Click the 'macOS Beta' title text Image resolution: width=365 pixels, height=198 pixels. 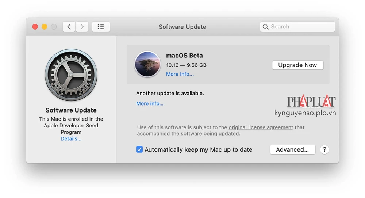[x=184, y=56]
